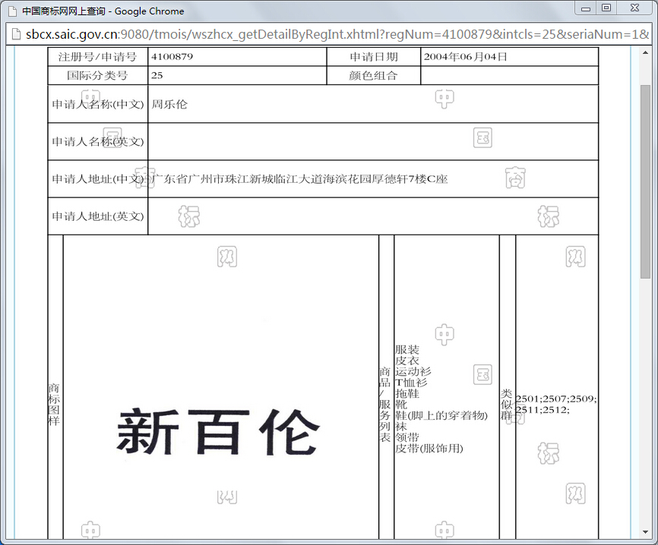Click the 新百伦 trademark image
The image size is (658, 545).
[x=218, y=432]
